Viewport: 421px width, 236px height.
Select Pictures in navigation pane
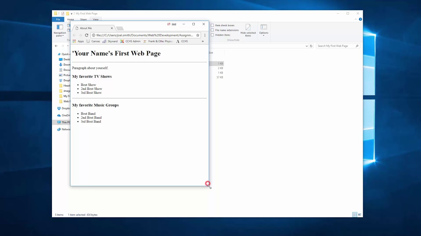[64, 75]
